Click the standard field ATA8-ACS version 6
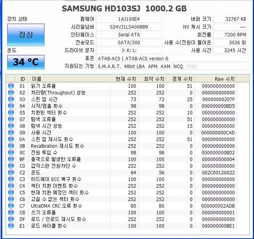 point(172,58)
